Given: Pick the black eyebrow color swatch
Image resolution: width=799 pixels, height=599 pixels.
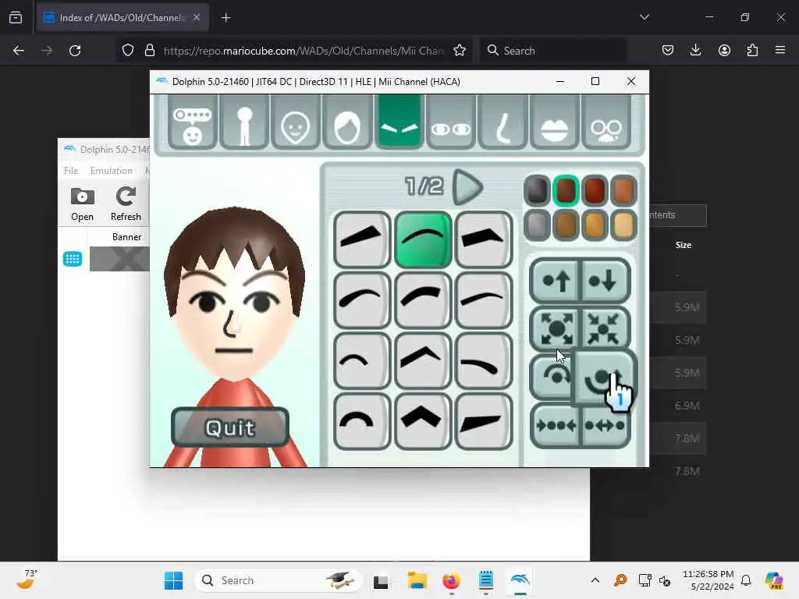Looking at the screenshot, I should pyautogui.click(x=537, y=190).
